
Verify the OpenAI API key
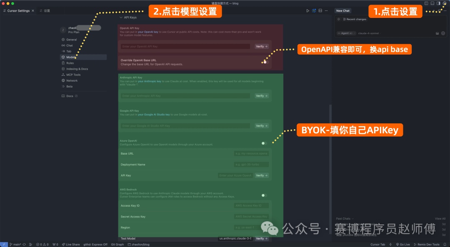261,47
